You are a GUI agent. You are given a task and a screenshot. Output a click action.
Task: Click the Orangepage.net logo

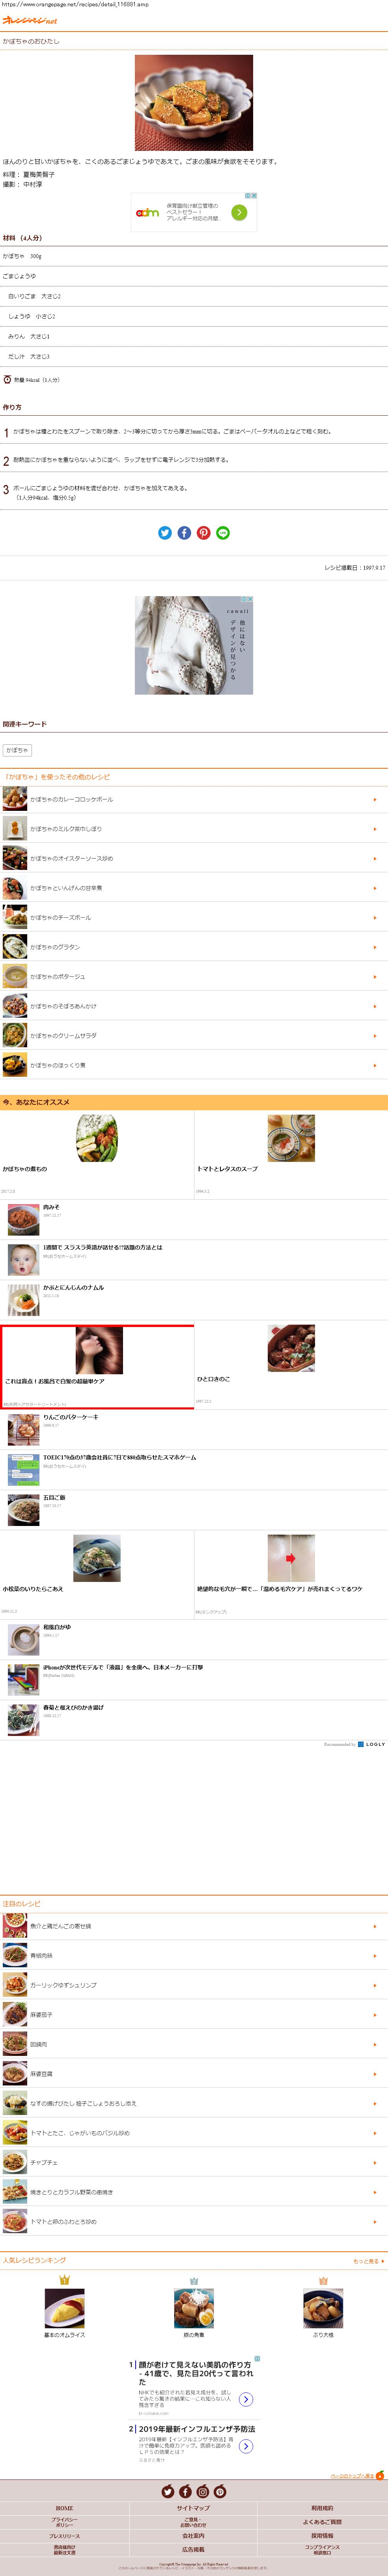click(x=30, y=20)
